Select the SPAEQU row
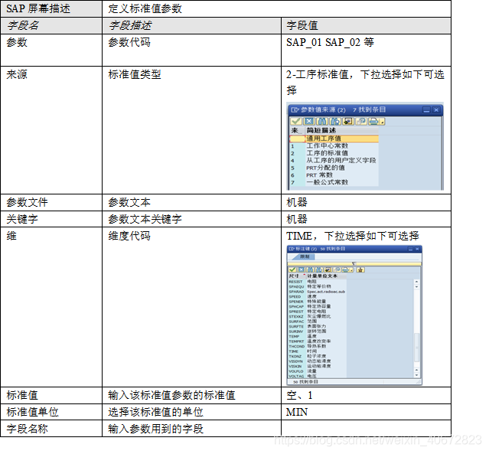This screenshot has height=454, width=489. coord(317,286)
